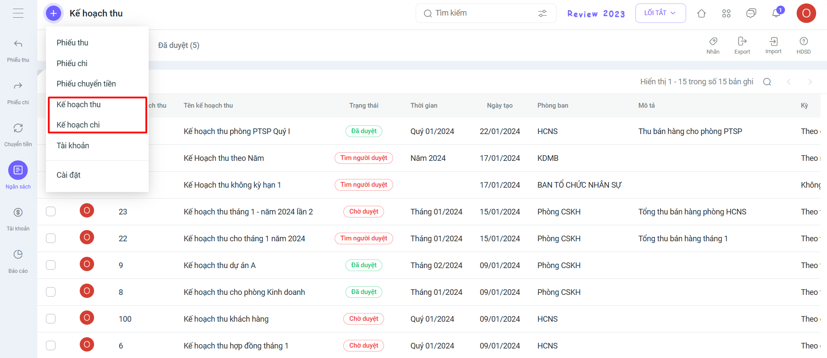The image size is (827, 358).
Task: Open the Nhãn label tag icon
Action: click(713, 45)
